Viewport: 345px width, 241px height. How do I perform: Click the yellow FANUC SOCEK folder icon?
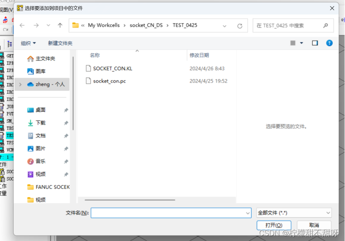pos(30,187)
